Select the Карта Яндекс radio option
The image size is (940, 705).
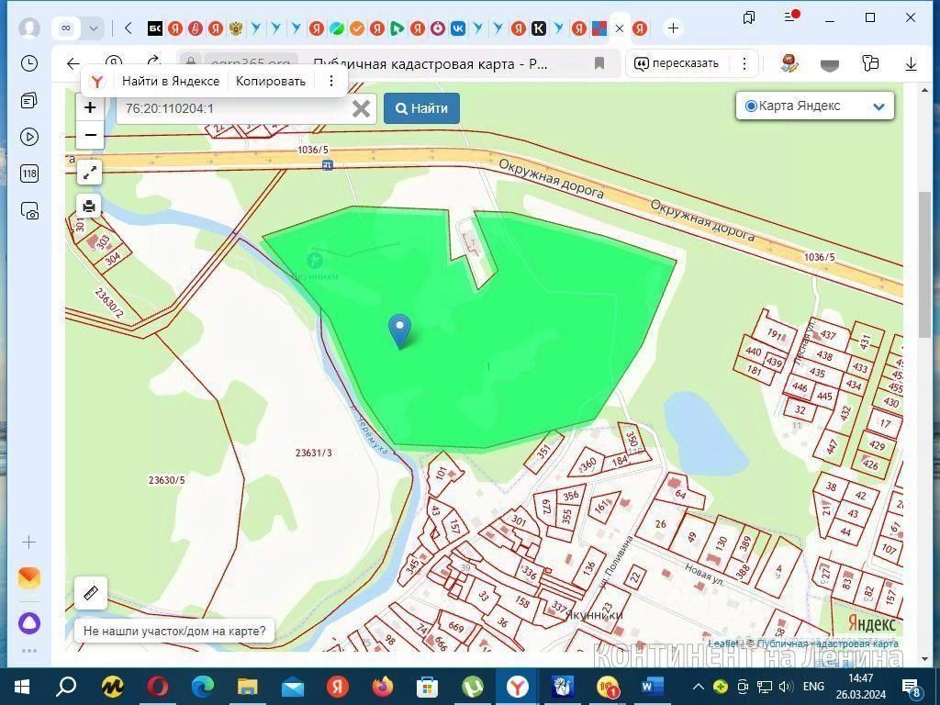(751, 106)
